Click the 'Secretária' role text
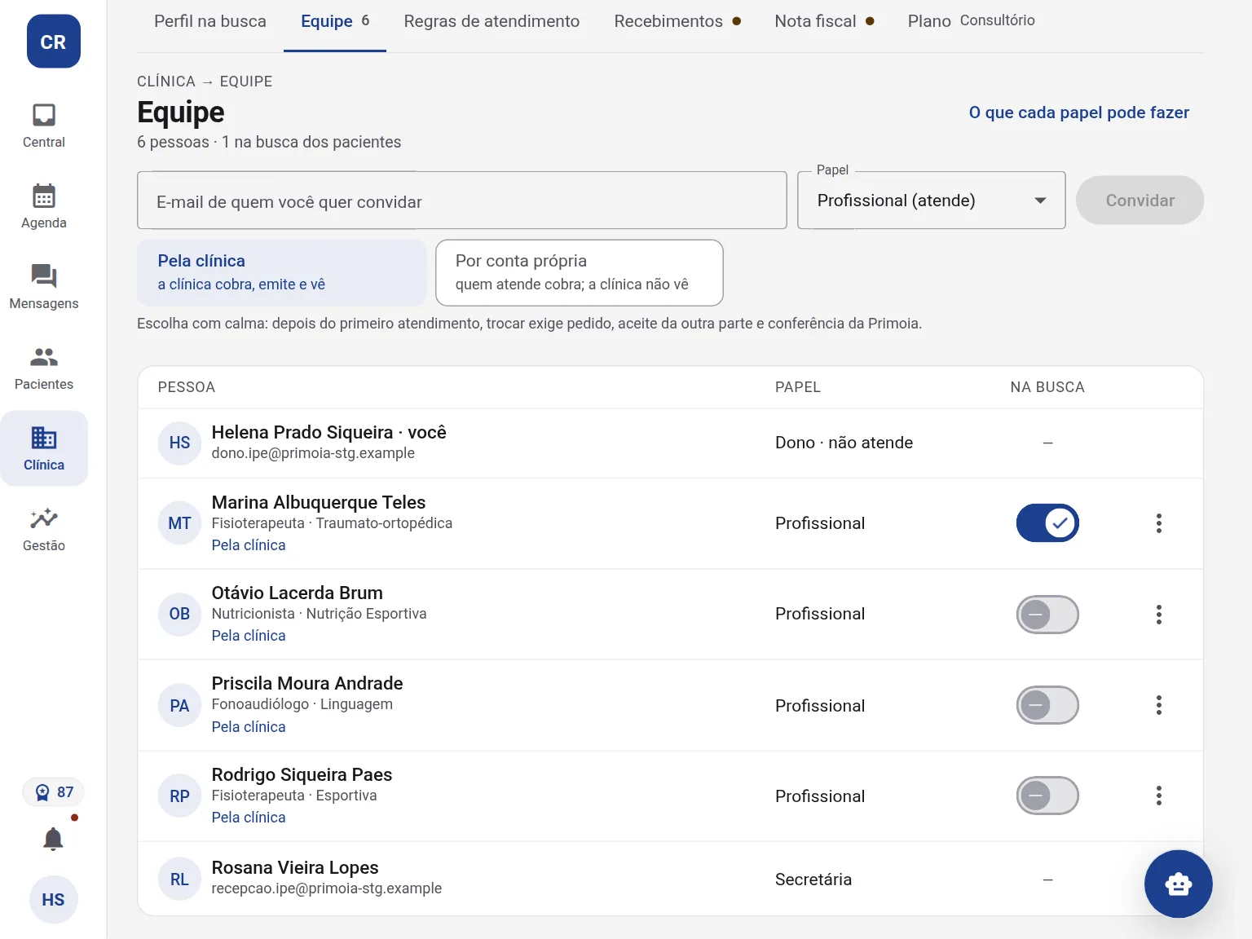Image resolution: width=1252 pixels, height=939 pixels. coord(813,879)
